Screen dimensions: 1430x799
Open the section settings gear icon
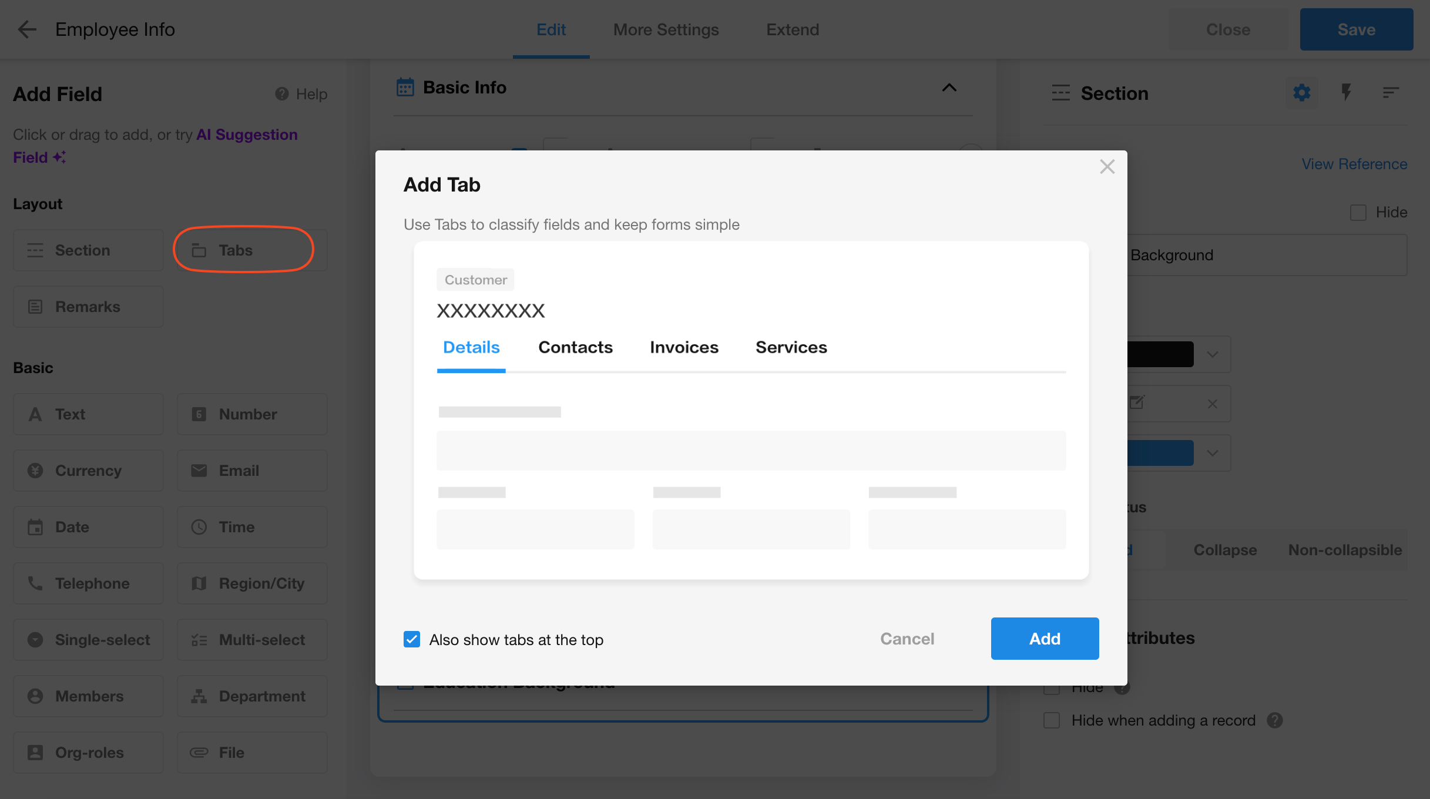click(1301, 93)
